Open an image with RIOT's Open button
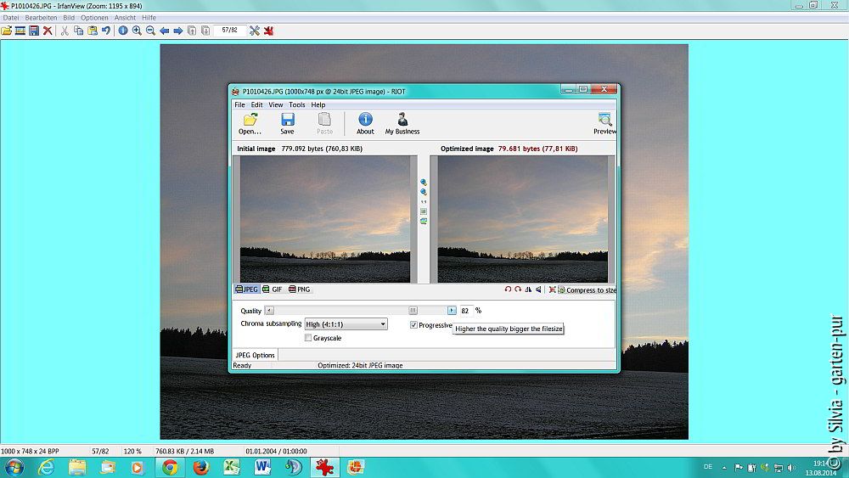Image resolution: width=849 pixels, height=478 pixels. [250, 123]
